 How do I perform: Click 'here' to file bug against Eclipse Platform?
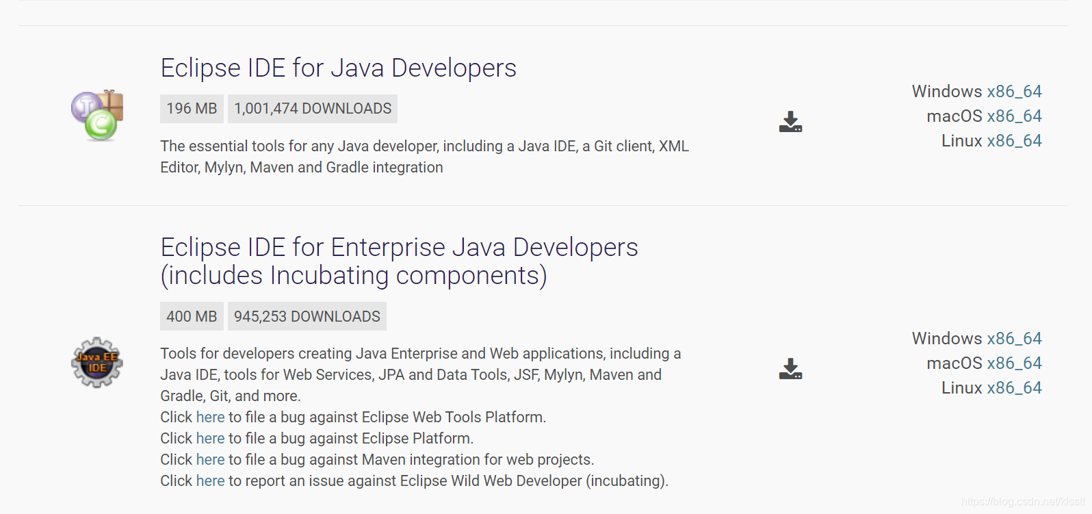click(x=210, y=438)
